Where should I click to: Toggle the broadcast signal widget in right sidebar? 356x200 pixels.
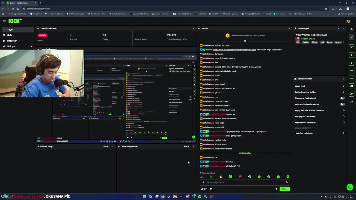tap(352, 78)
